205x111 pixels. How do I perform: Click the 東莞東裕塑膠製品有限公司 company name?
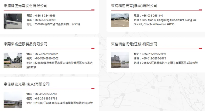[26, 44]
